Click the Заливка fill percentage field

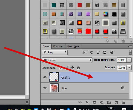122,67
